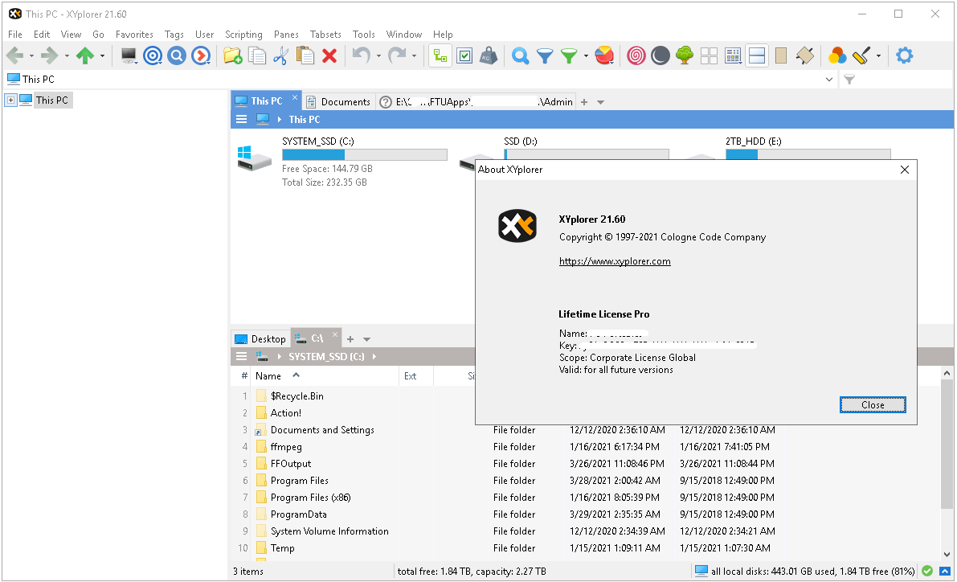Click the SYSTEM_SSD (C:) usage bar
The height and width of the screenshot is (582, 957).
pyautogui.click(x=364, y=155)
